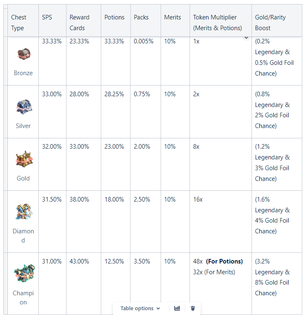Select the SPS column header

52,21
